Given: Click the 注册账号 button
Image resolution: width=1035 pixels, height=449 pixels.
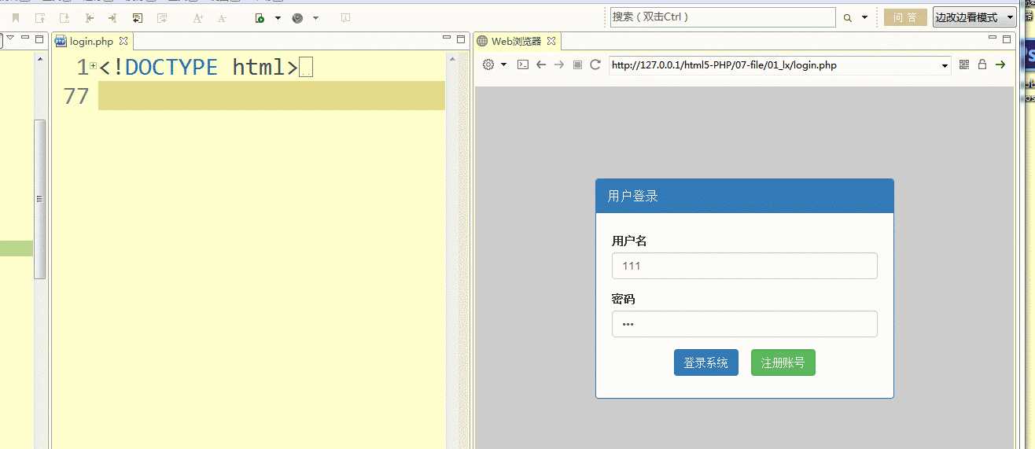Looking at the screenshot, I should [783, 363].
